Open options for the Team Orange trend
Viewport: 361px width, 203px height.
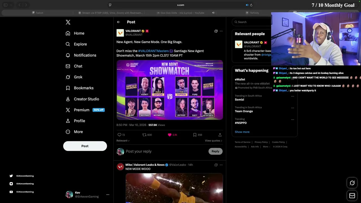[292, 108]
